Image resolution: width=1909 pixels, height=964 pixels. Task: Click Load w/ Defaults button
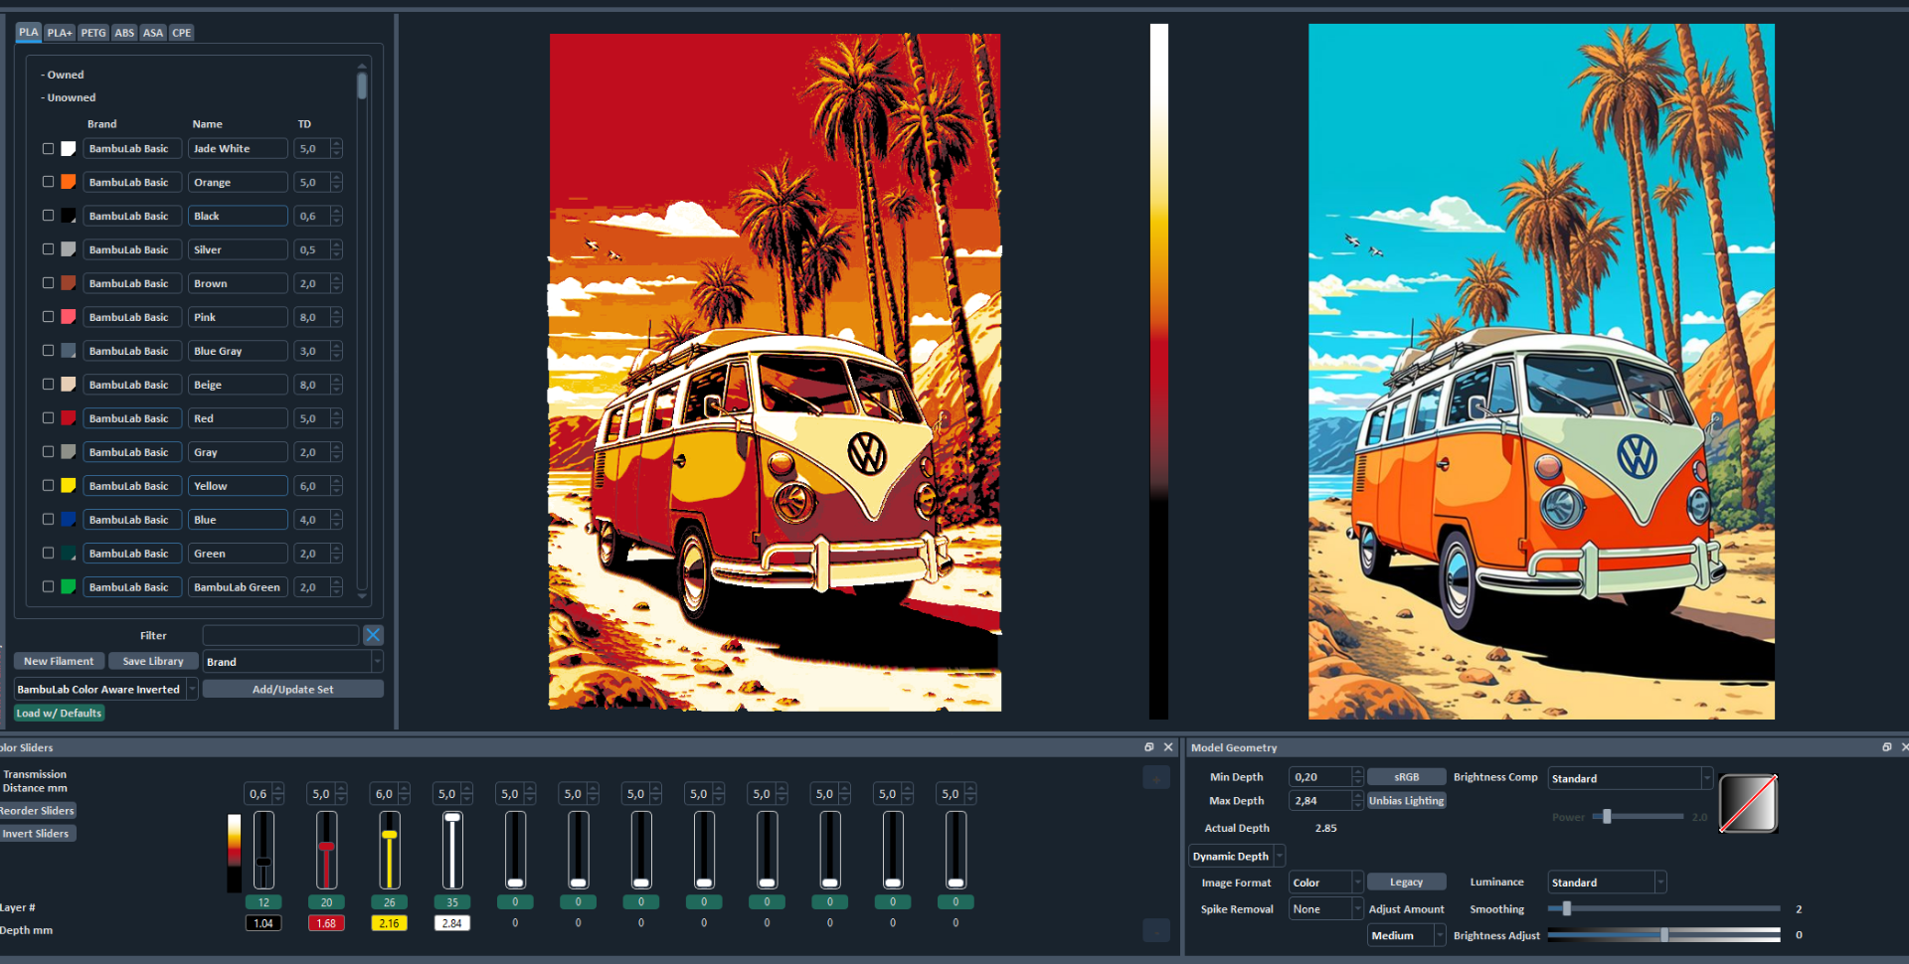point(59,714)
